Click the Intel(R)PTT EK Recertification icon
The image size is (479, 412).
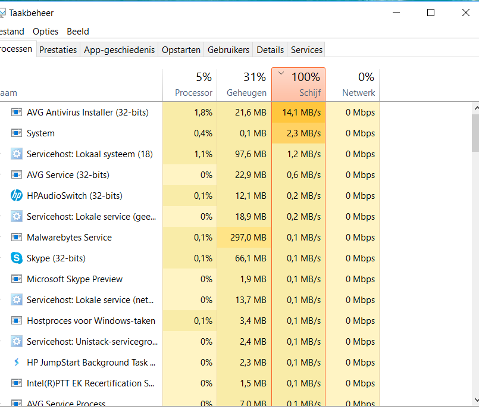point(17,383)
